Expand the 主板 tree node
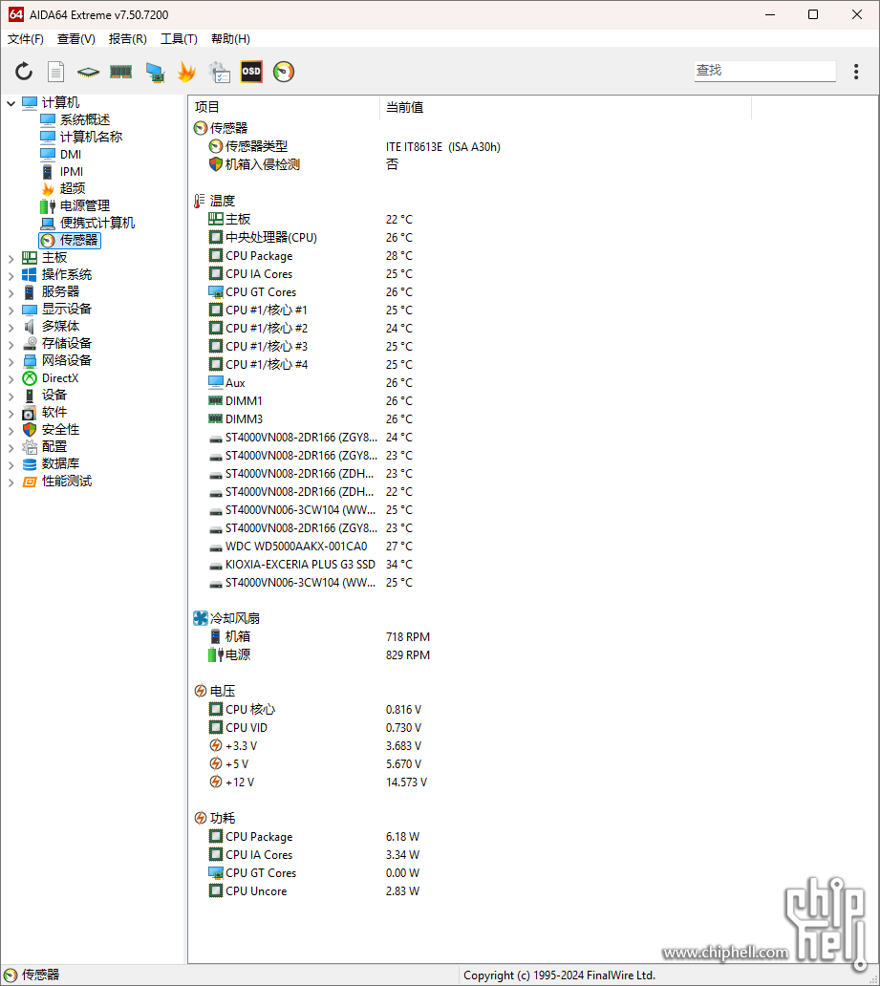 pos(11,258)
